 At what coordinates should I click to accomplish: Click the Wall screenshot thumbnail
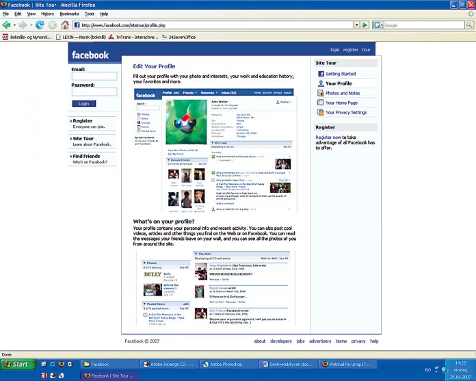click(x=215, y=288)
